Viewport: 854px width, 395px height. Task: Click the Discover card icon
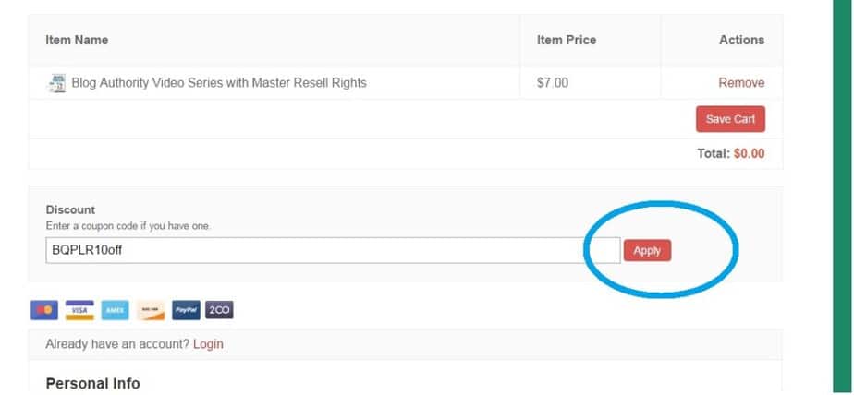(151, 310)
